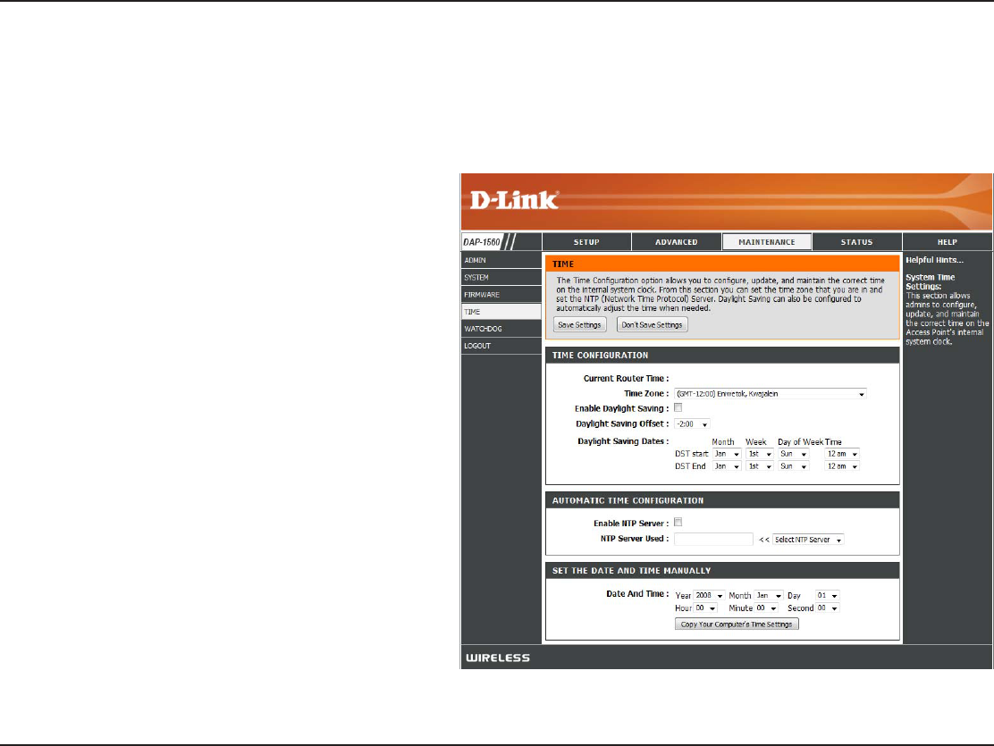Open the DST start Week dropdown
Screen dimensions: 994x746
click(760, 454)
